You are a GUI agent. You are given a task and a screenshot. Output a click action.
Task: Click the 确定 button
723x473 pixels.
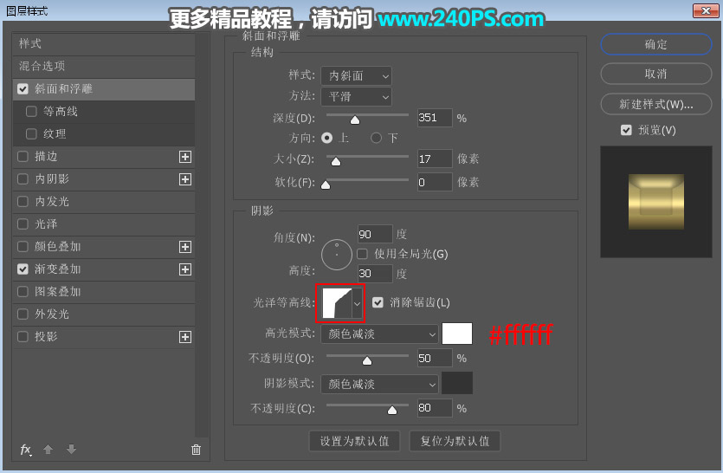pyautogui.click(x=656, y=44)
